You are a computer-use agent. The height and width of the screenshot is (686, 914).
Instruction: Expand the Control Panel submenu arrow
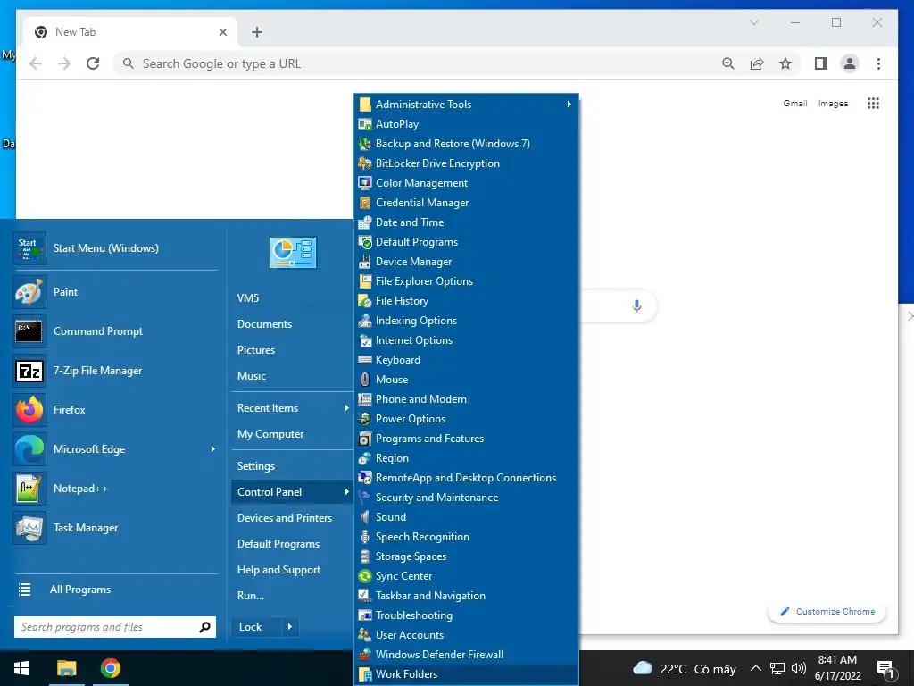(x=346, y=492)
